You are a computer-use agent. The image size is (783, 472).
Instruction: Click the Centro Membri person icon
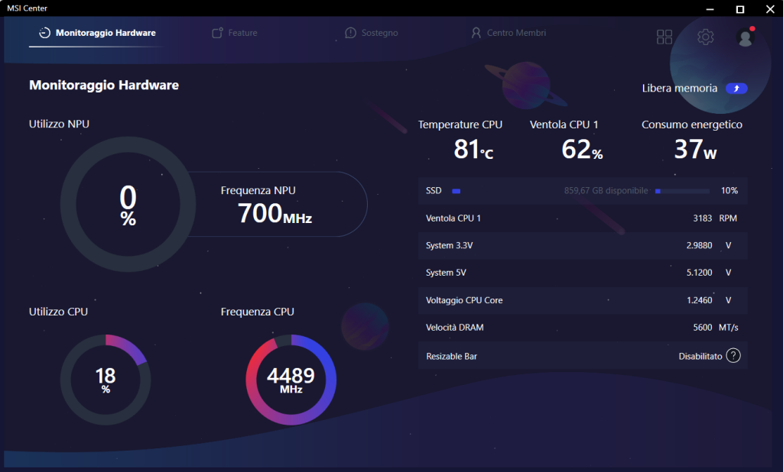476,33
